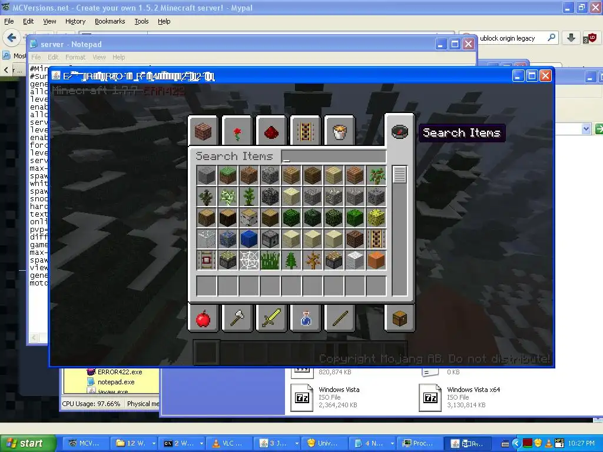The image size is (603, 452).
Task: Open the Decoration Blocks tab with rose icon
Action: 237,131
